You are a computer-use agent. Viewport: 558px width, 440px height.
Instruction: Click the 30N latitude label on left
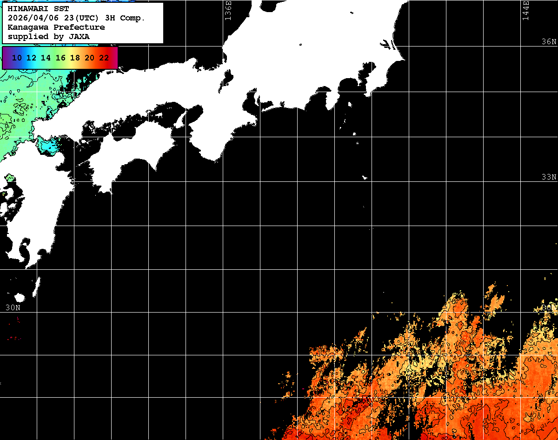point(13,307)
